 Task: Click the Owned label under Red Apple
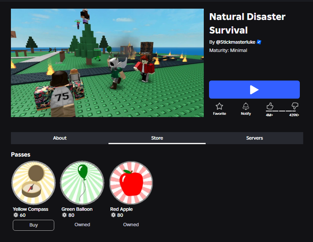(131, 225)
